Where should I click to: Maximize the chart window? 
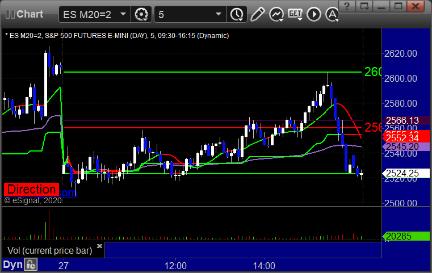[x=398, y=6]
